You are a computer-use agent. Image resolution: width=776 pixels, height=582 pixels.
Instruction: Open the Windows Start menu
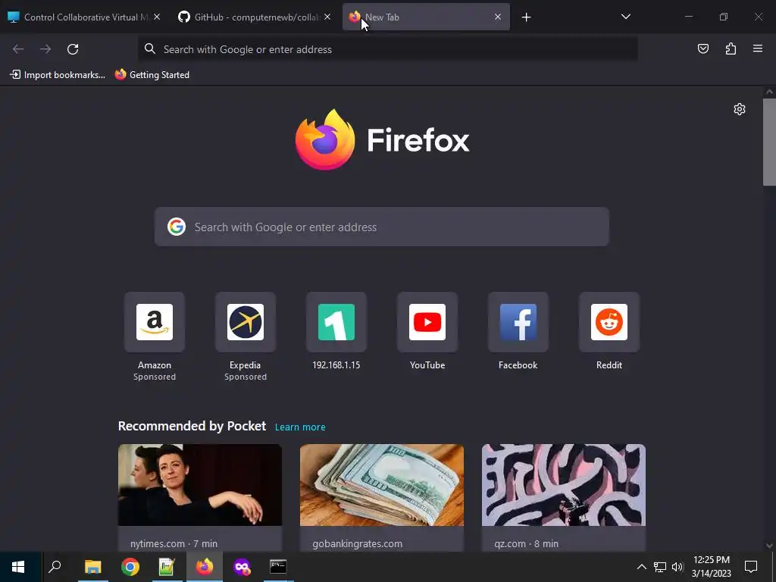tap(18, 567)
